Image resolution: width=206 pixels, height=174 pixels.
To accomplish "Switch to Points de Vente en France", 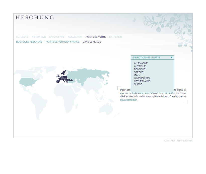I will tap(62, 42).
